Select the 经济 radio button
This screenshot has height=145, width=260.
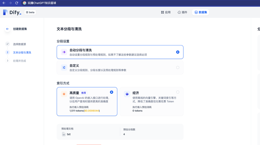178,92
